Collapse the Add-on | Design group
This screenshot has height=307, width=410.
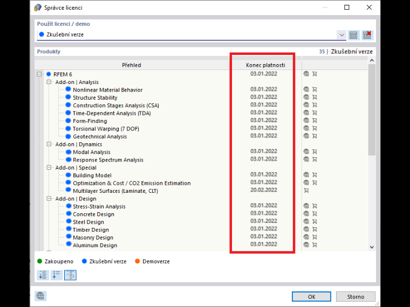[49, 199]
